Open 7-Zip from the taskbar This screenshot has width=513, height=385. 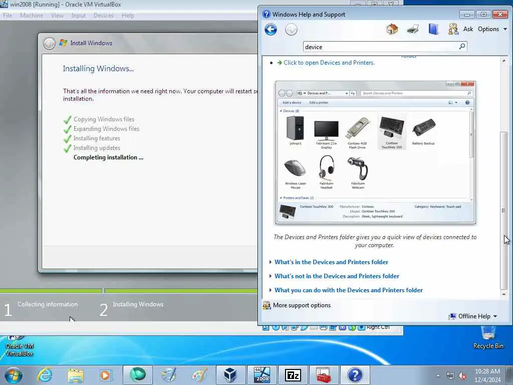(x=293, y=375)
